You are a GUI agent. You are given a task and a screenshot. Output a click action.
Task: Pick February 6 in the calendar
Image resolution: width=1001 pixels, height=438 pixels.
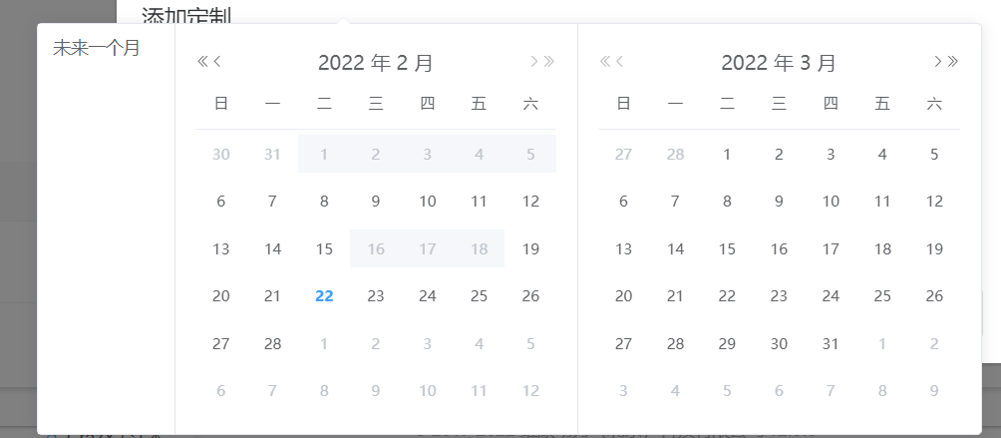(x=221, y=202)
